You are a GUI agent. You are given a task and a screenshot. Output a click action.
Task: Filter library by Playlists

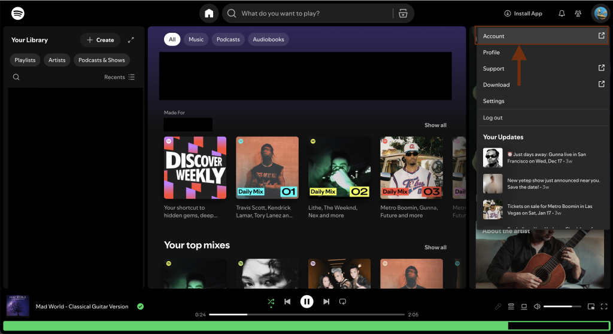coord(25,60)
